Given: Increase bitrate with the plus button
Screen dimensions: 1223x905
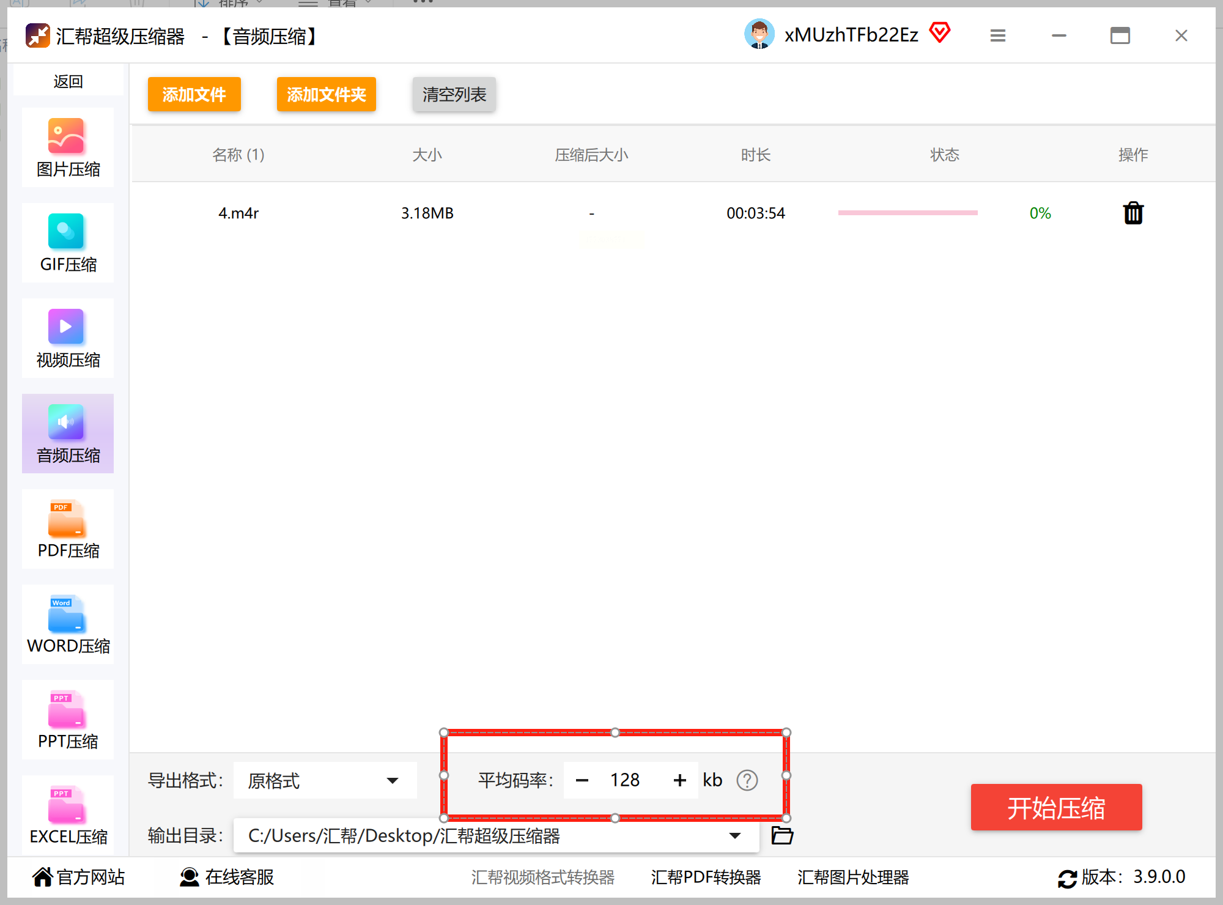Looking at the screenshot, I should 679,780.
